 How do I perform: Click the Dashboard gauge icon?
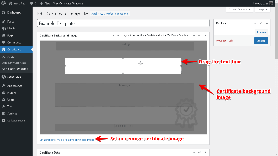tap(3, 12)
